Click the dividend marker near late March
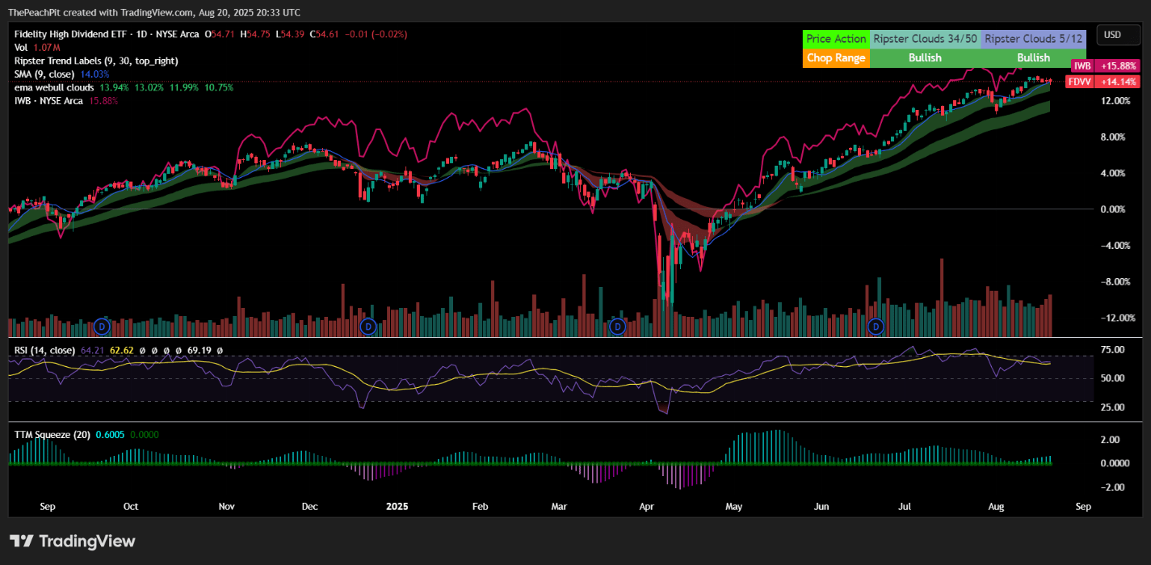The width and height of the screenshot is (1151, 565). [617, 327]
